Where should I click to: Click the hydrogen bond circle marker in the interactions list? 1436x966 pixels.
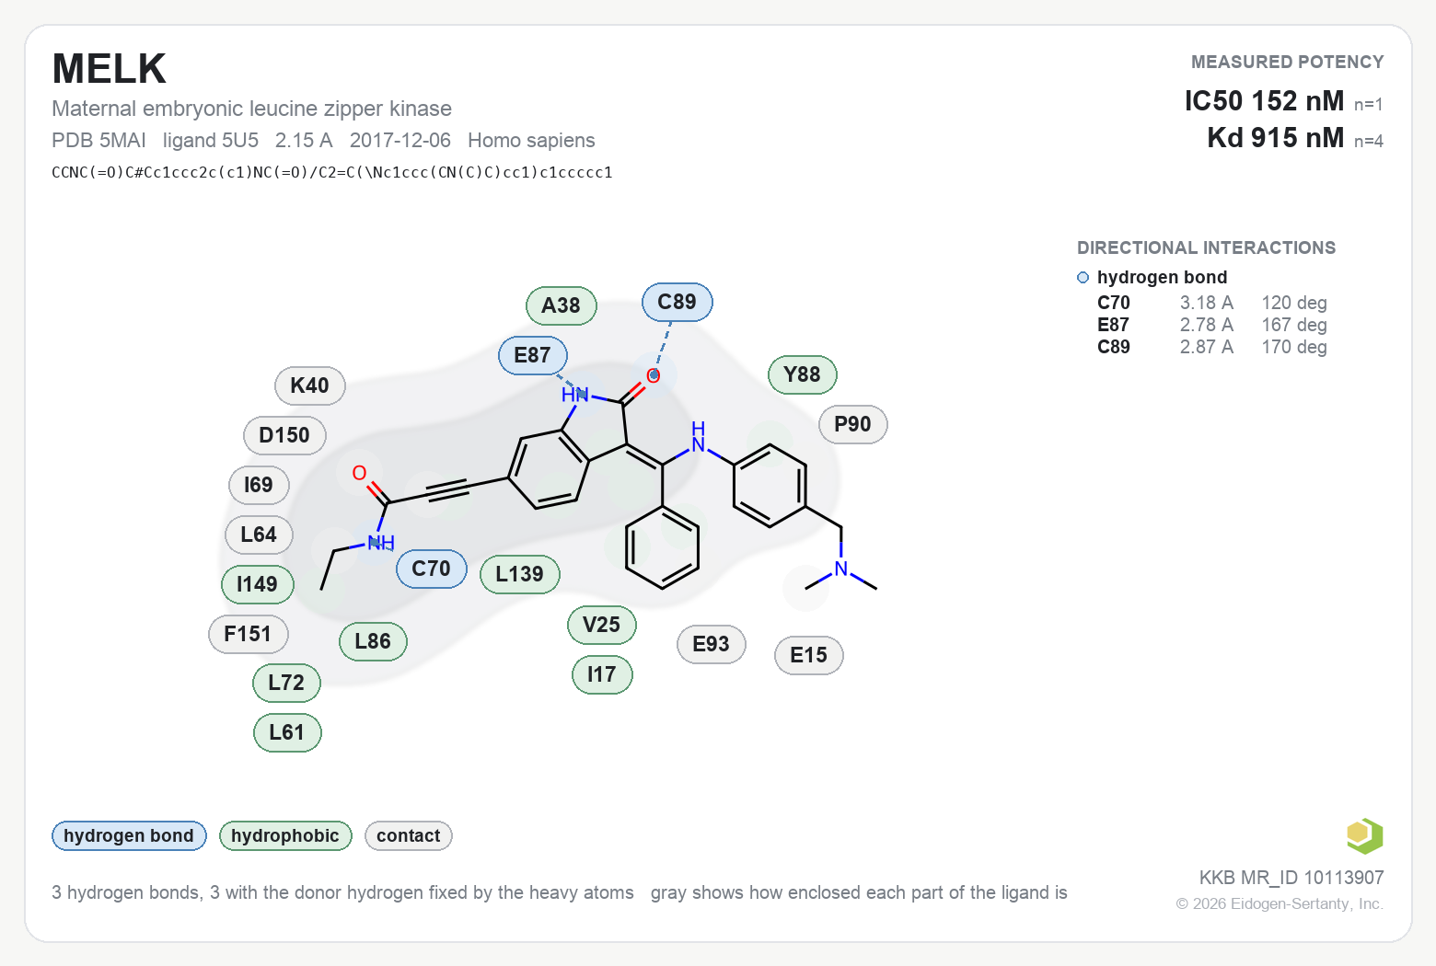point(1083,278)
